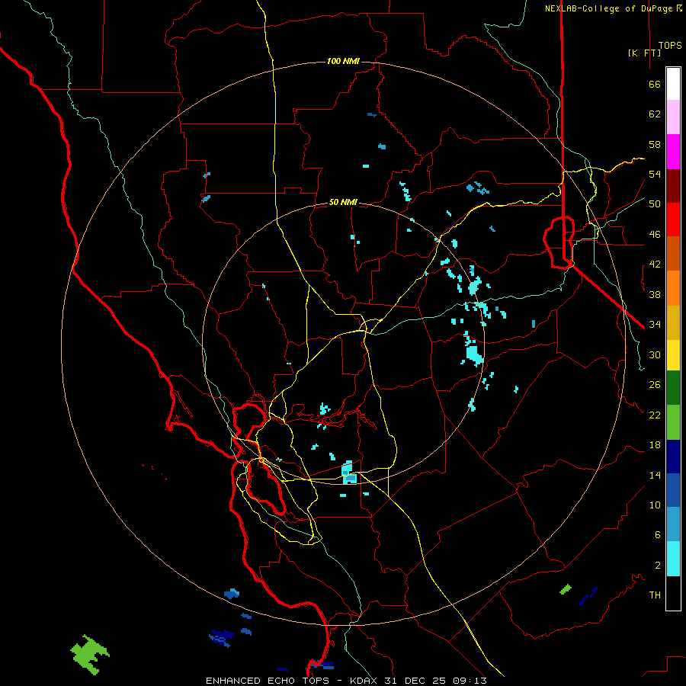Pick the cyan legend swatch

(673, 559)
